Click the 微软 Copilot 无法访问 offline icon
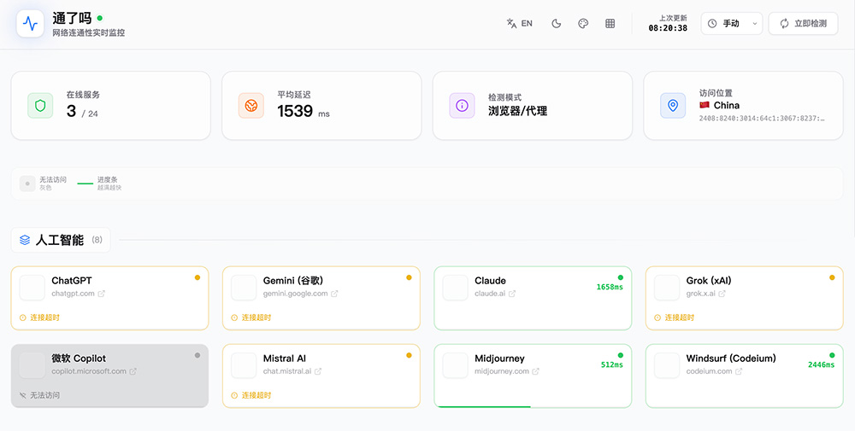The image size is (855, 431). click(23, 396)
